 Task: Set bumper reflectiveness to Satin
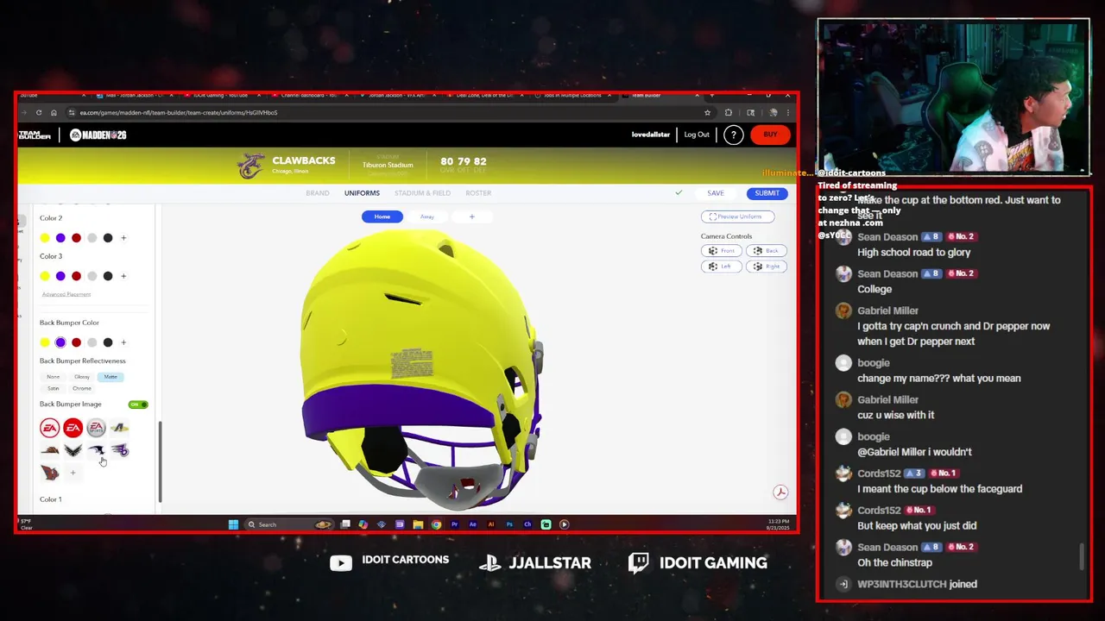coord(54,388)
